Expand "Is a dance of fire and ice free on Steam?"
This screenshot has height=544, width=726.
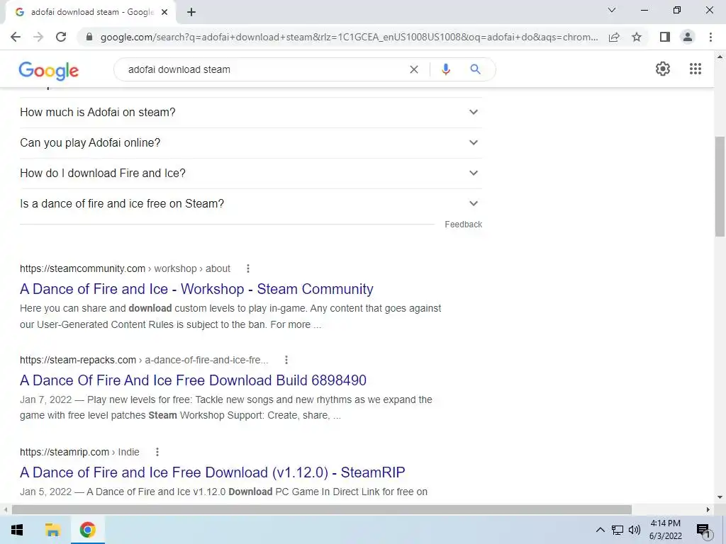251,204
